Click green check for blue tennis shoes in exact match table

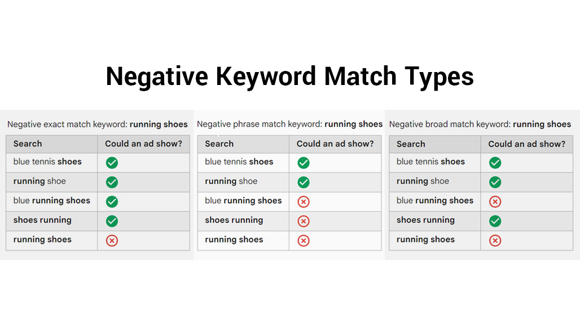pos(112,163)
